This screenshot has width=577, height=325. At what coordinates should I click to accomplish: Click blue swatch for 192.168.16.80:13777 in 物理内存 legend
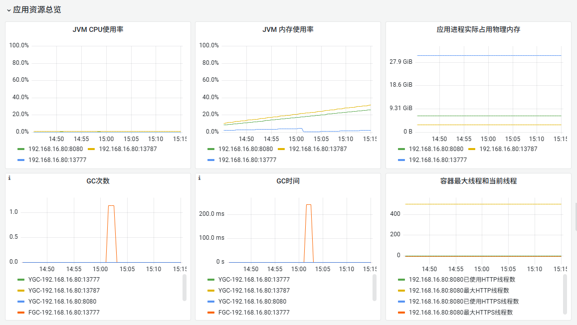click(401, 160)
